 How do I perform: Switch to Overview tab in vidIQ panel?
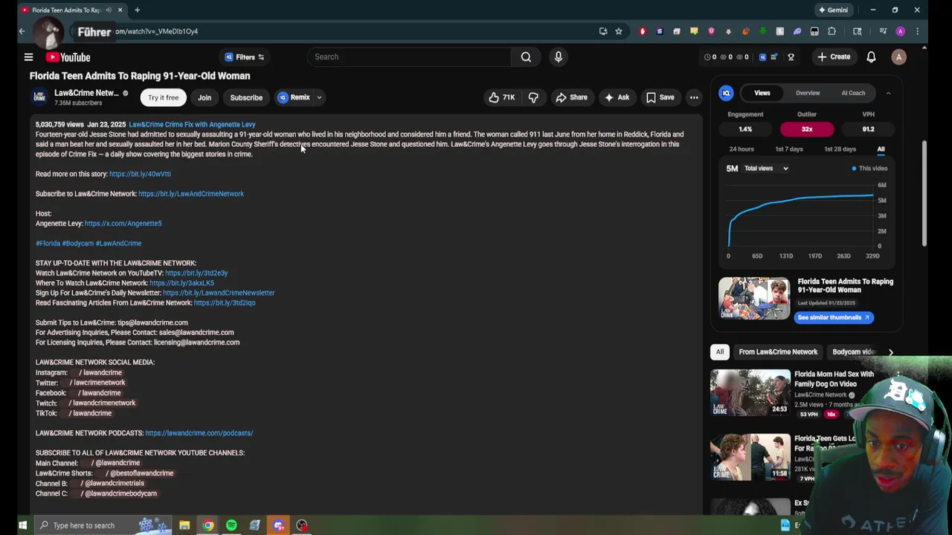coord(808,93)
